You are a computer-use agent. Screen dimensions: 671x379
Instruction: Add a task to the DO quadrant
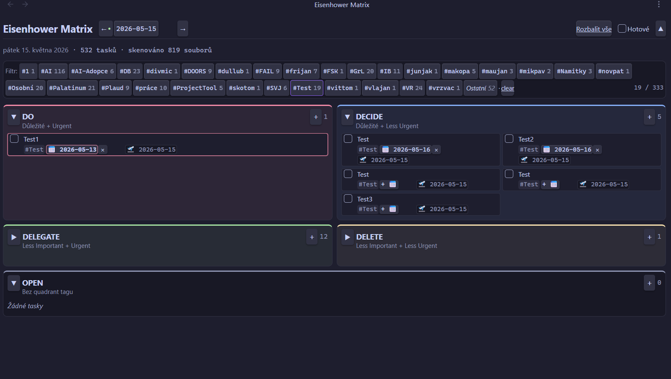coord(316,117)
